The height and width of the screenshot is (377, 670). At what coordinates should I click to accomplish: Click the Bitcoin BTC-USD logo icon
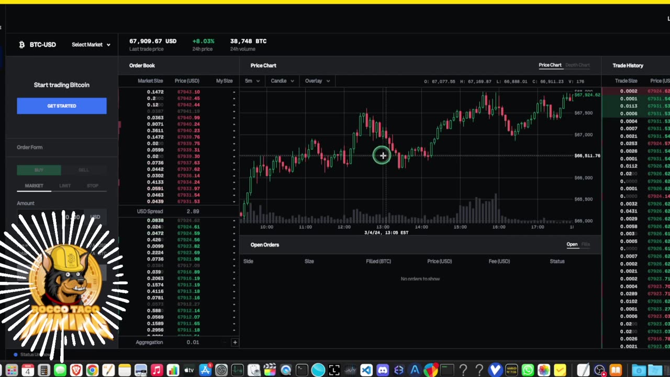21,45
